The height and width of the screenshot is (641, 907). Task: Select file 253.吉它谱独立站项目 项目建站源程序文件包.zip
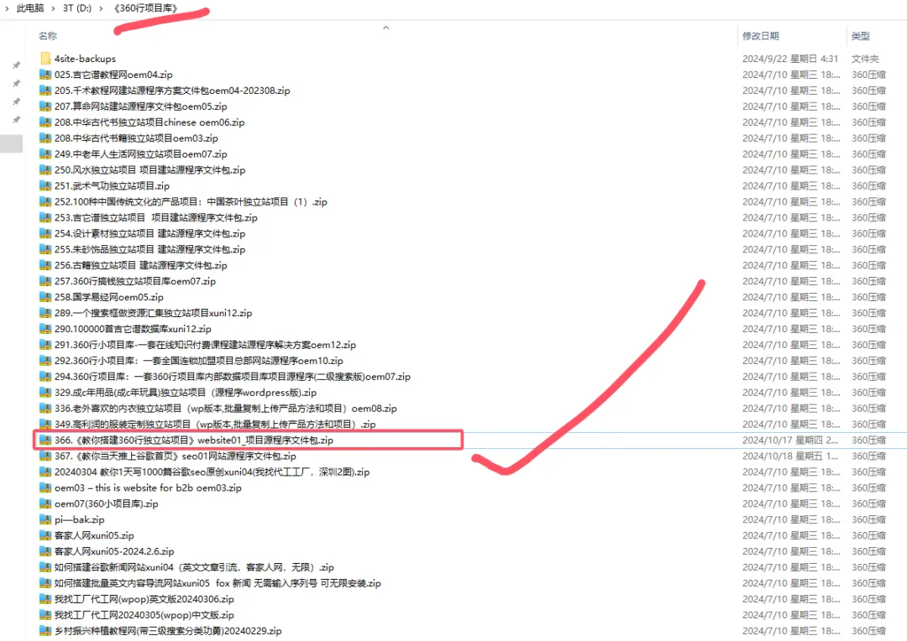coord(156,217)
